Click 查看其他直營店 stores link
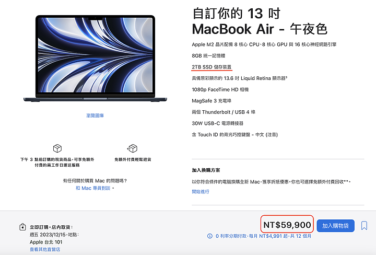Viewport: 376px width, 255px height. click(45, 249)
